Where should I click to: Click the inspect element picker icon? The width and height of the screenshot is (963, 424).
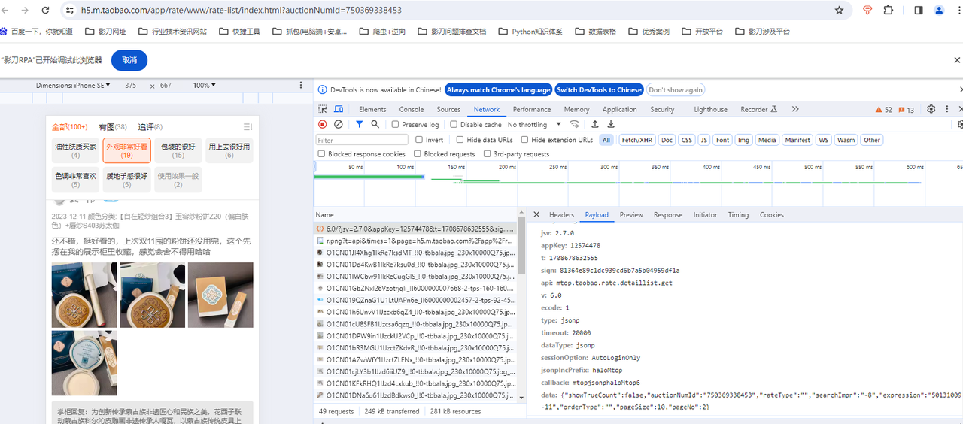[x=323, y=109]
